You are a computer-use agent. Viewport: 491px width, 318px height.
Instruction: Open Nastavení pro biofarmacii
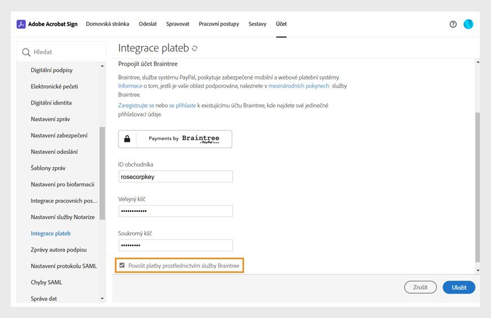(x=63, y=184)
